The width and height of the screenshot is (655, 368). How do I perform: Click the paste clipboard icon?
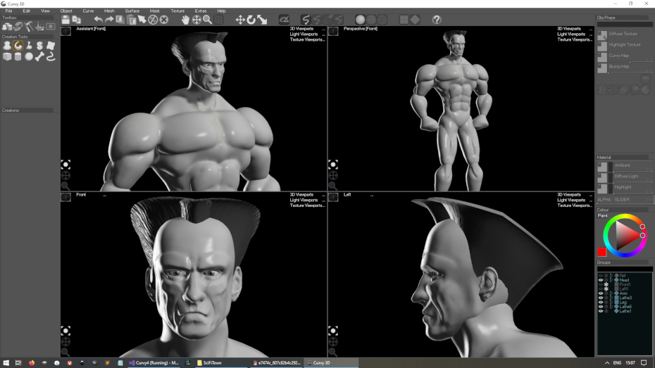click(131, 20)
